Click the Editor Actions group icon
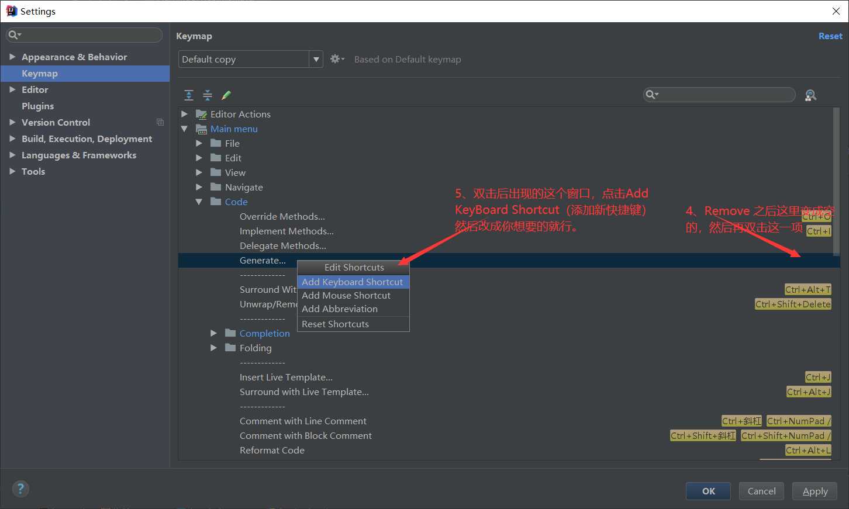 tap(201, 114)
